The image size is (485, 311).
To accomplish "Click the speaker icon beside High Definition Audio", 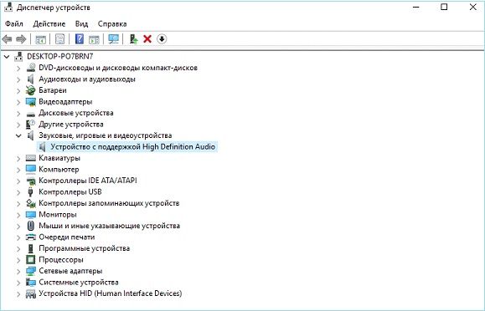I will point(43,146).
